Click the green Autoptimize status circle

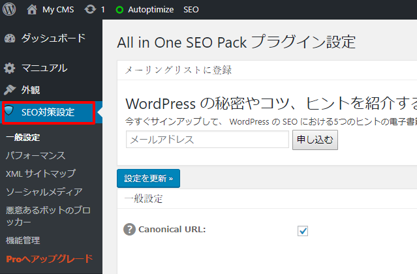coord(119,10)
